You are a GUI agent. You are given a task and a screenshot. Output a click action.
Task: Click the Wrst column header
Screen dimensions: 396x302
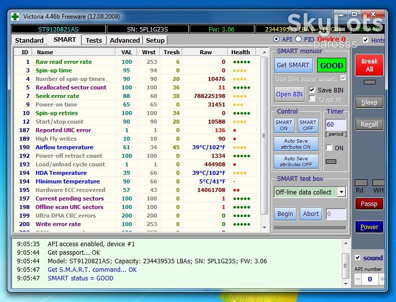click(x=149, y=52)
